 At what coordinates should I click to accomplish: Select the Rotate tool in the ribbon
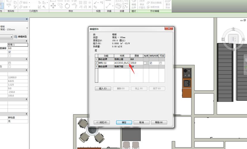coord(68,5)
